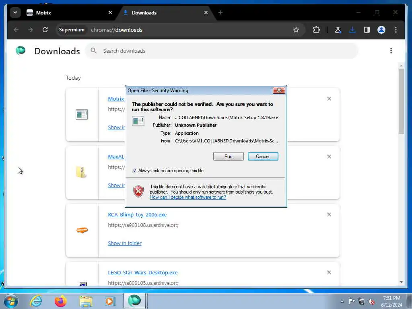Switch to the Motrix browser tab
The image size is (412, 309).
(x=68, y=12)
